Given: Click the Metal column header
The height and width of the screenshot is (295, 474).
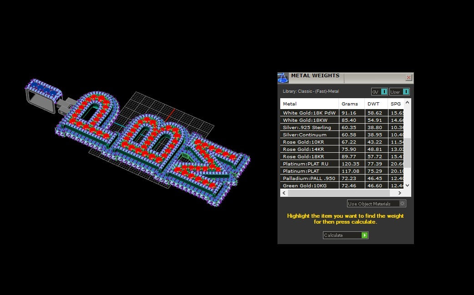Looking at the screenshot, I should click(x=309, y=104).
